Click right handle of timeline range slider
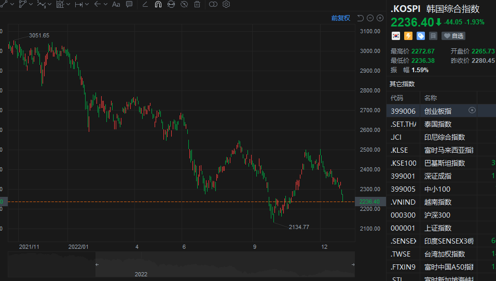Image resolution: width=496 pixels, height=281 pixels. (x=353, y=265)
